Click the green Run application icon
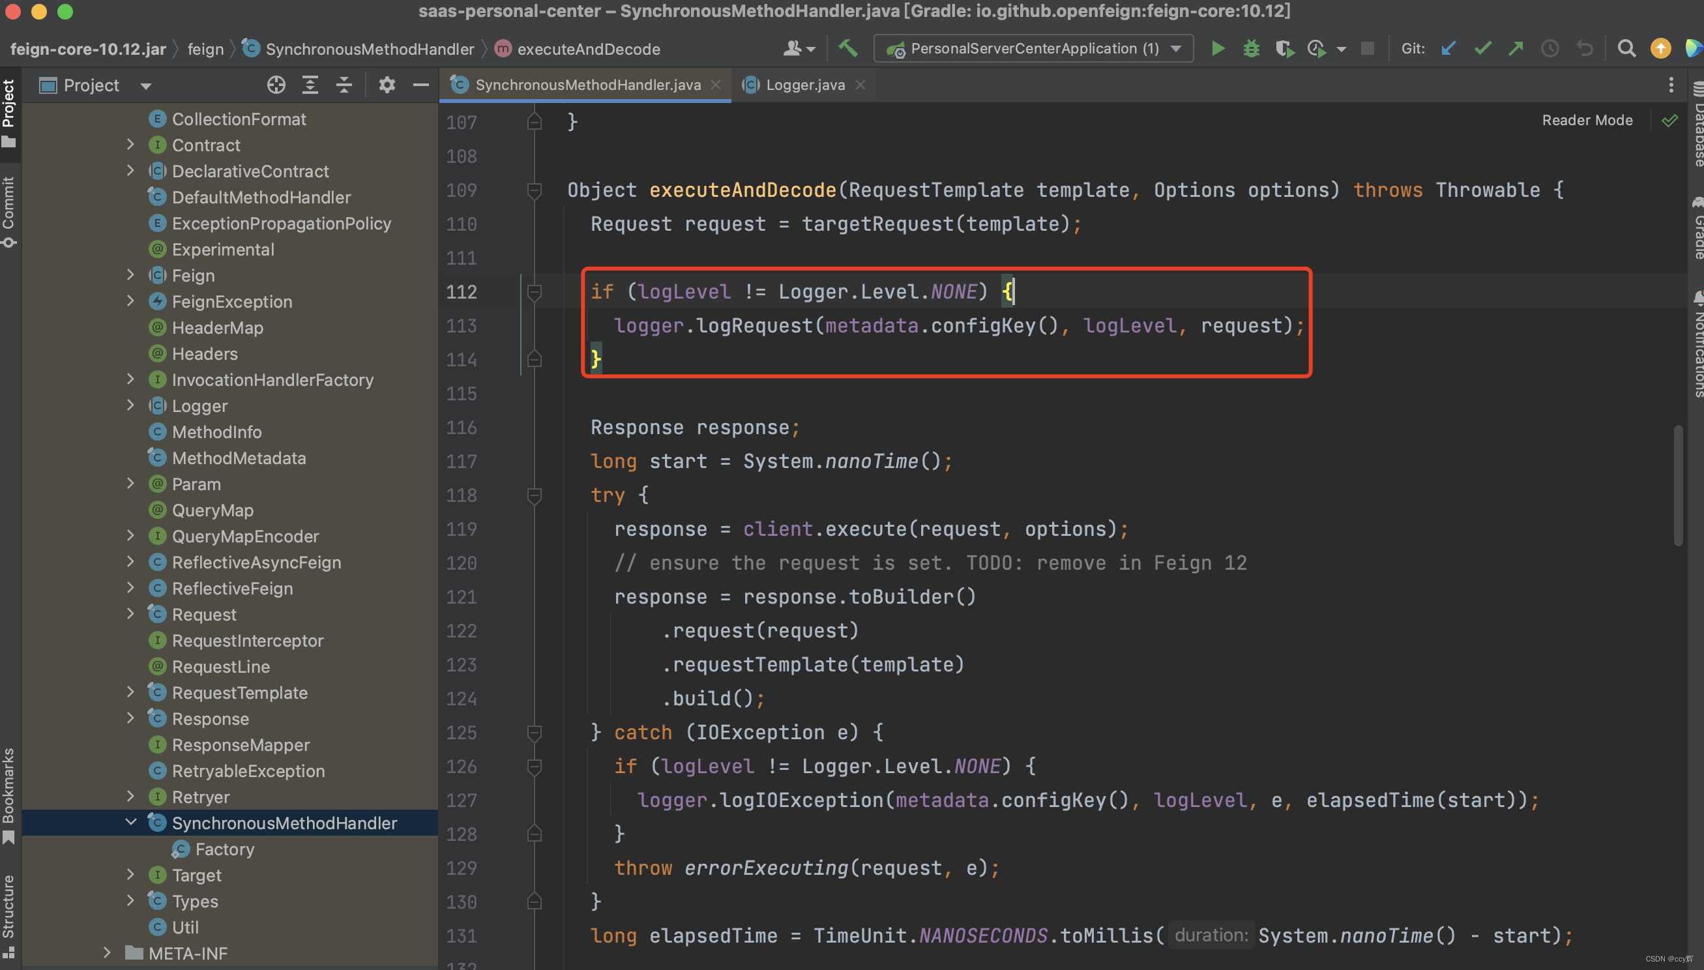The width and height of the screenshot is (1704, 970). [x=1218, y=49]
